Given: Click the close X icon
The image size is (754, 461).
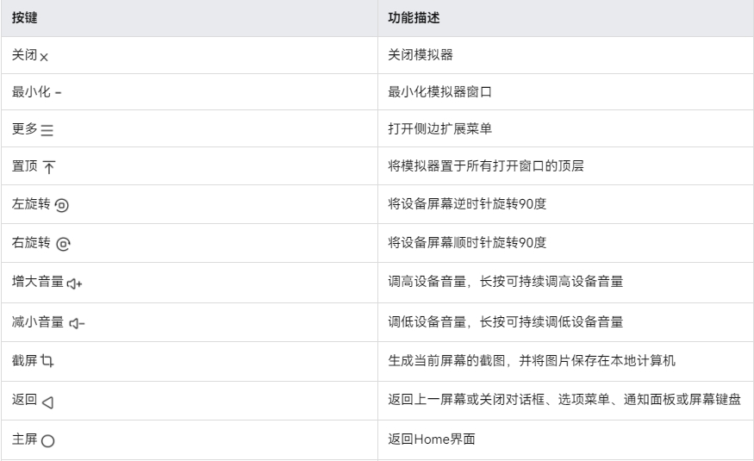Looking at the screenshot, I should [x=44, y=57].
